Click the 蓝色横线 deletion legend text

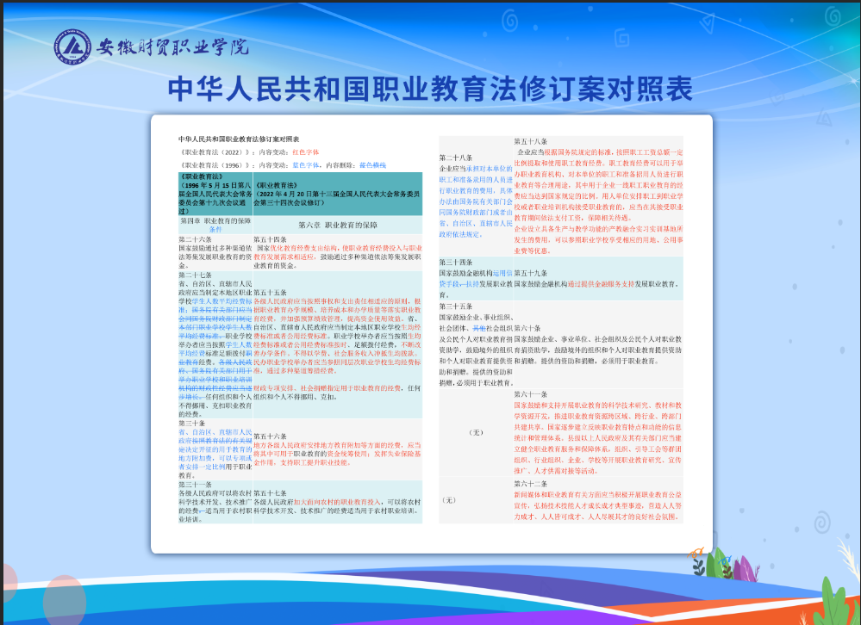pos(372,164)
